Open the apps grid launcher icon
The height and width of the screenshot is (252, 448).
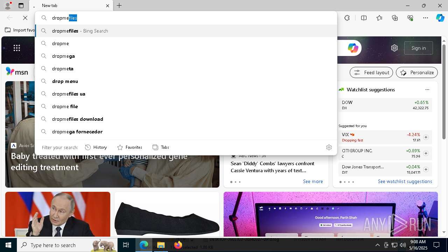(17, 48)
